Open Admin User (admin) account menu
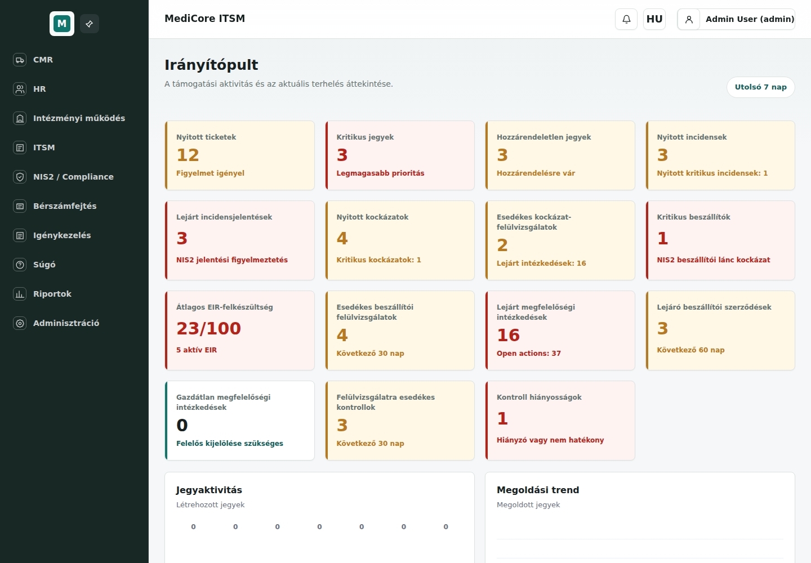 736,19
